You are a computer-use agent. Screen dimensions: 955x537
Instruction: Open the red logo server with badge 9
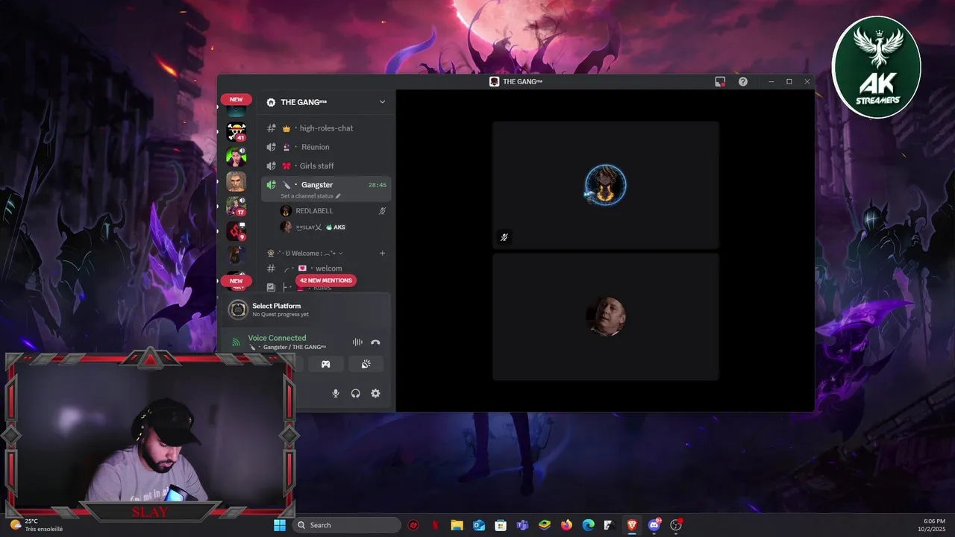pos(237,230)
